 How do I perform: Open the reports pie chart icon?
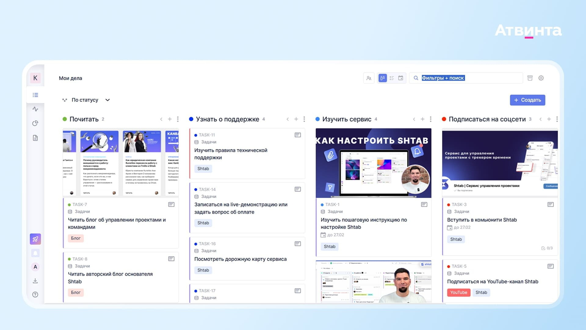35,123
